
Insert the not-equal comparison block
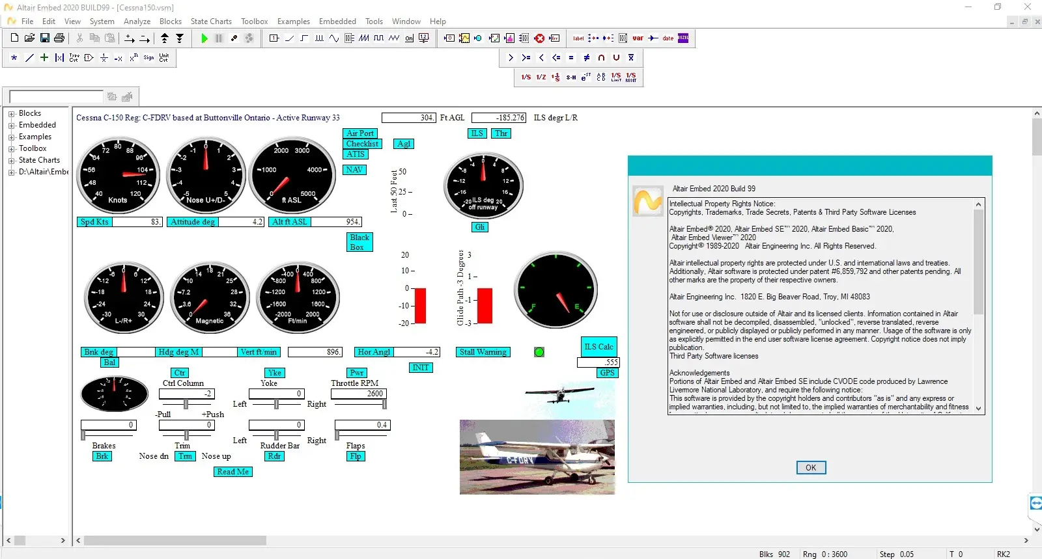click(x=586, y=58)
